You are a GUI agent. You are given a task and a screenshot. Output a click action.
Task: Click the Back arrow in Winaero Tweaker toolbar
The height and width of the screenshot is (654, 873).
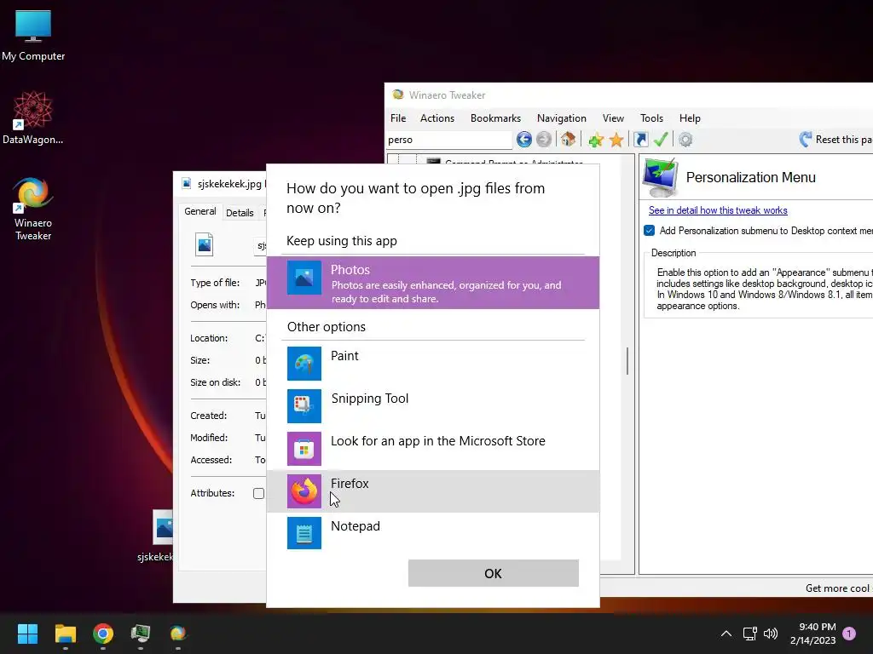[524, 139]
